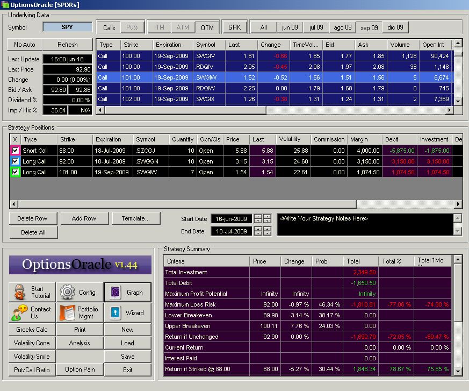Click Strategy Summary vertical scrollbar thumb
Screen dimensions: 469x391
pos(458,293)
